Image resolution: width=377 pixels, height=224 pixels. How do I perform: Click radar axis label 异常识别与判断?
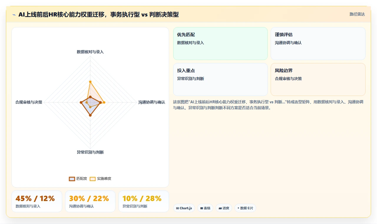click(90, 152)
